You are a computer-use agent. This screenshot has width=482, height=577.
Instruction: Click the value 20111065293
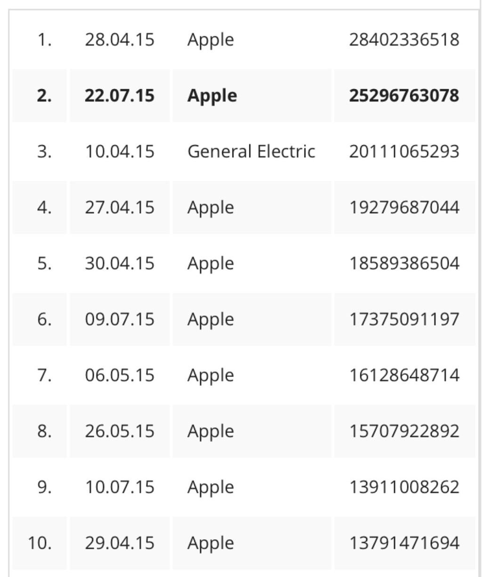click(x=404, y=152)
